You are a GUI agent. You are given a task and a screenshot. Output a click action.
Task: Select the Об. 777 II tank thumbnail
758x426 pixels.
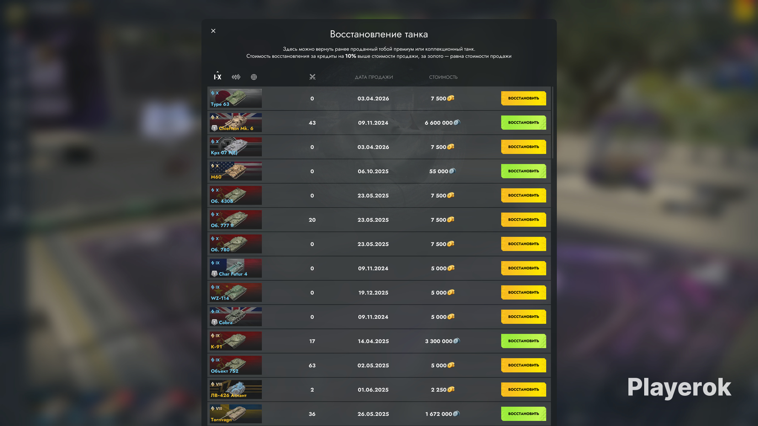pyautogui.click(x=236, y=220)
